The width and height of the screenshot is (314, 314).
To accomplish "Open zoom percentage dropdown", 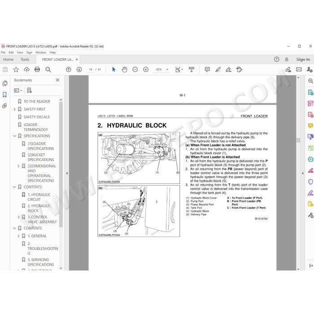I will pos(167,70).
